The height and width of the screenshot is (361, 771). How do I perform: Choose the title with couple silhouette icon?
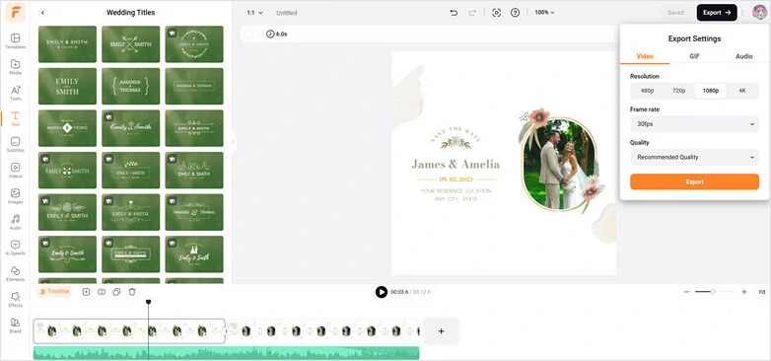(x=194, y=253)
